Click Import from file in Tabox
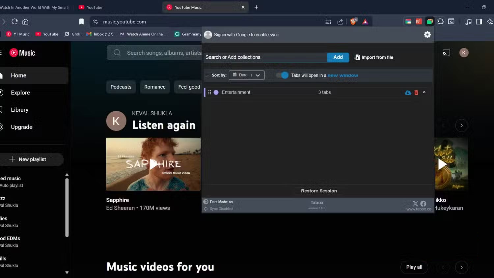 373,57
